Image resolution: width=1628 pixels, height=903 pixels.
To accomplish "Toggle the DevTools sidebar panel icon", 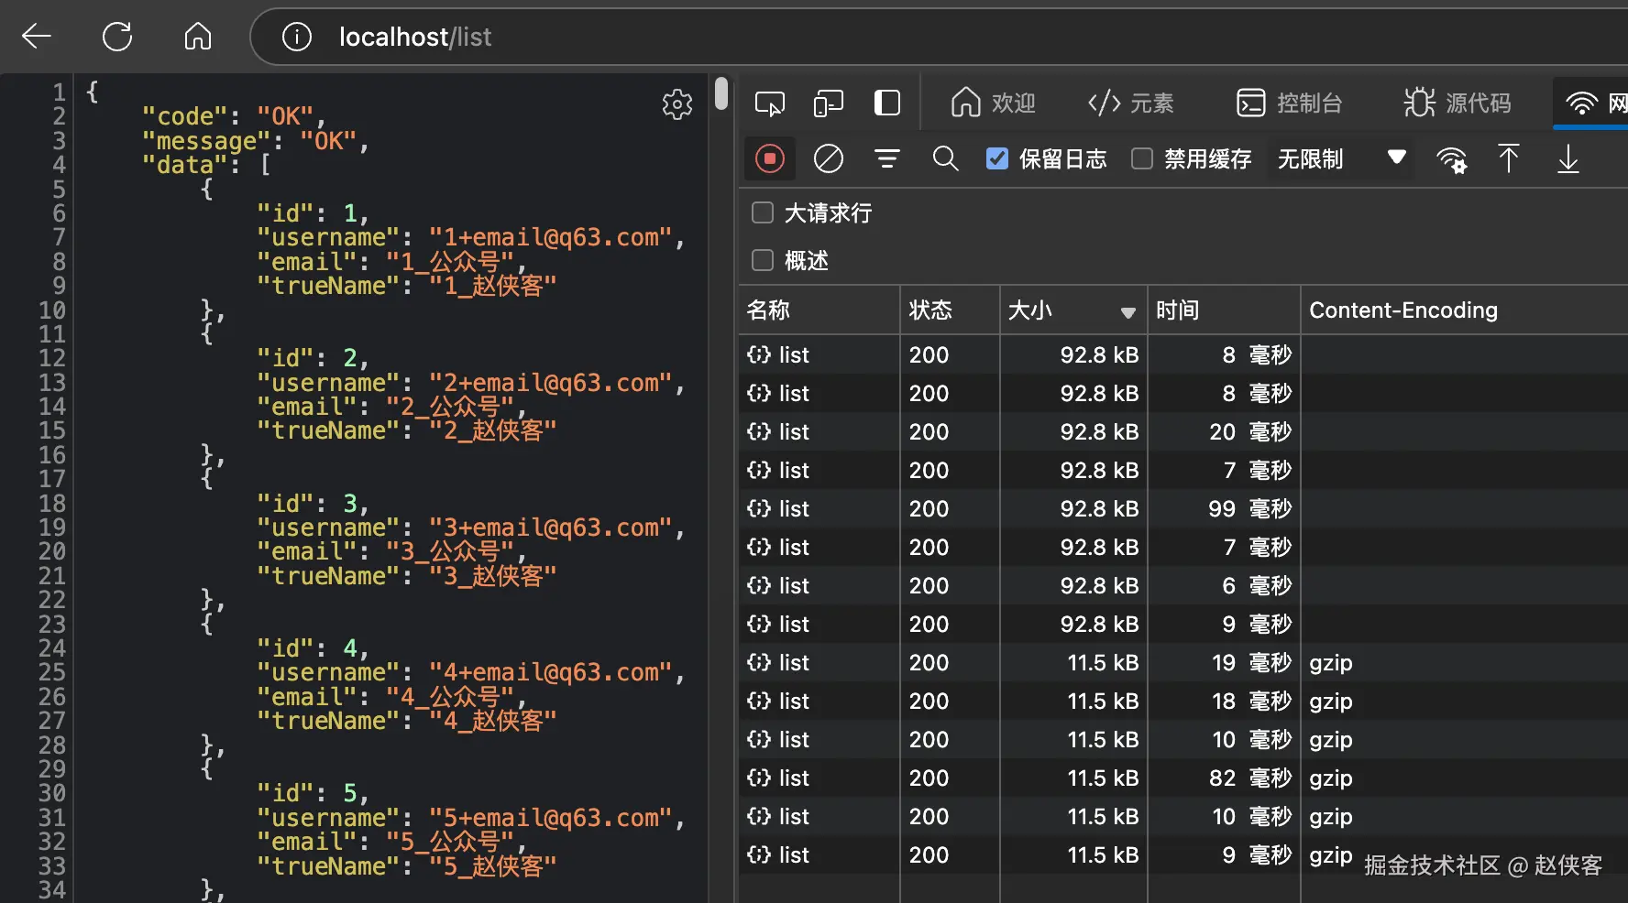I will tap(887, 103).
